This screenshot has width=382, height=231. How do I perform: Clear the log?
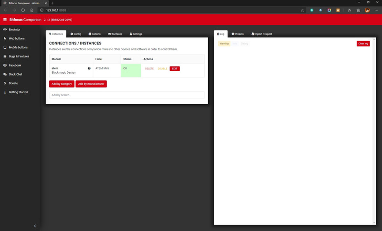click(x=363, y=44)
